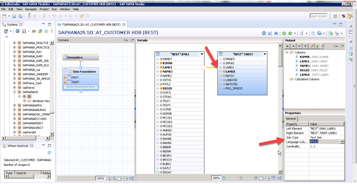Toggle output of NAME2 in KNA1 table
Screen dimensions: 357x184
pyautogui.click(x=161, y=76)
